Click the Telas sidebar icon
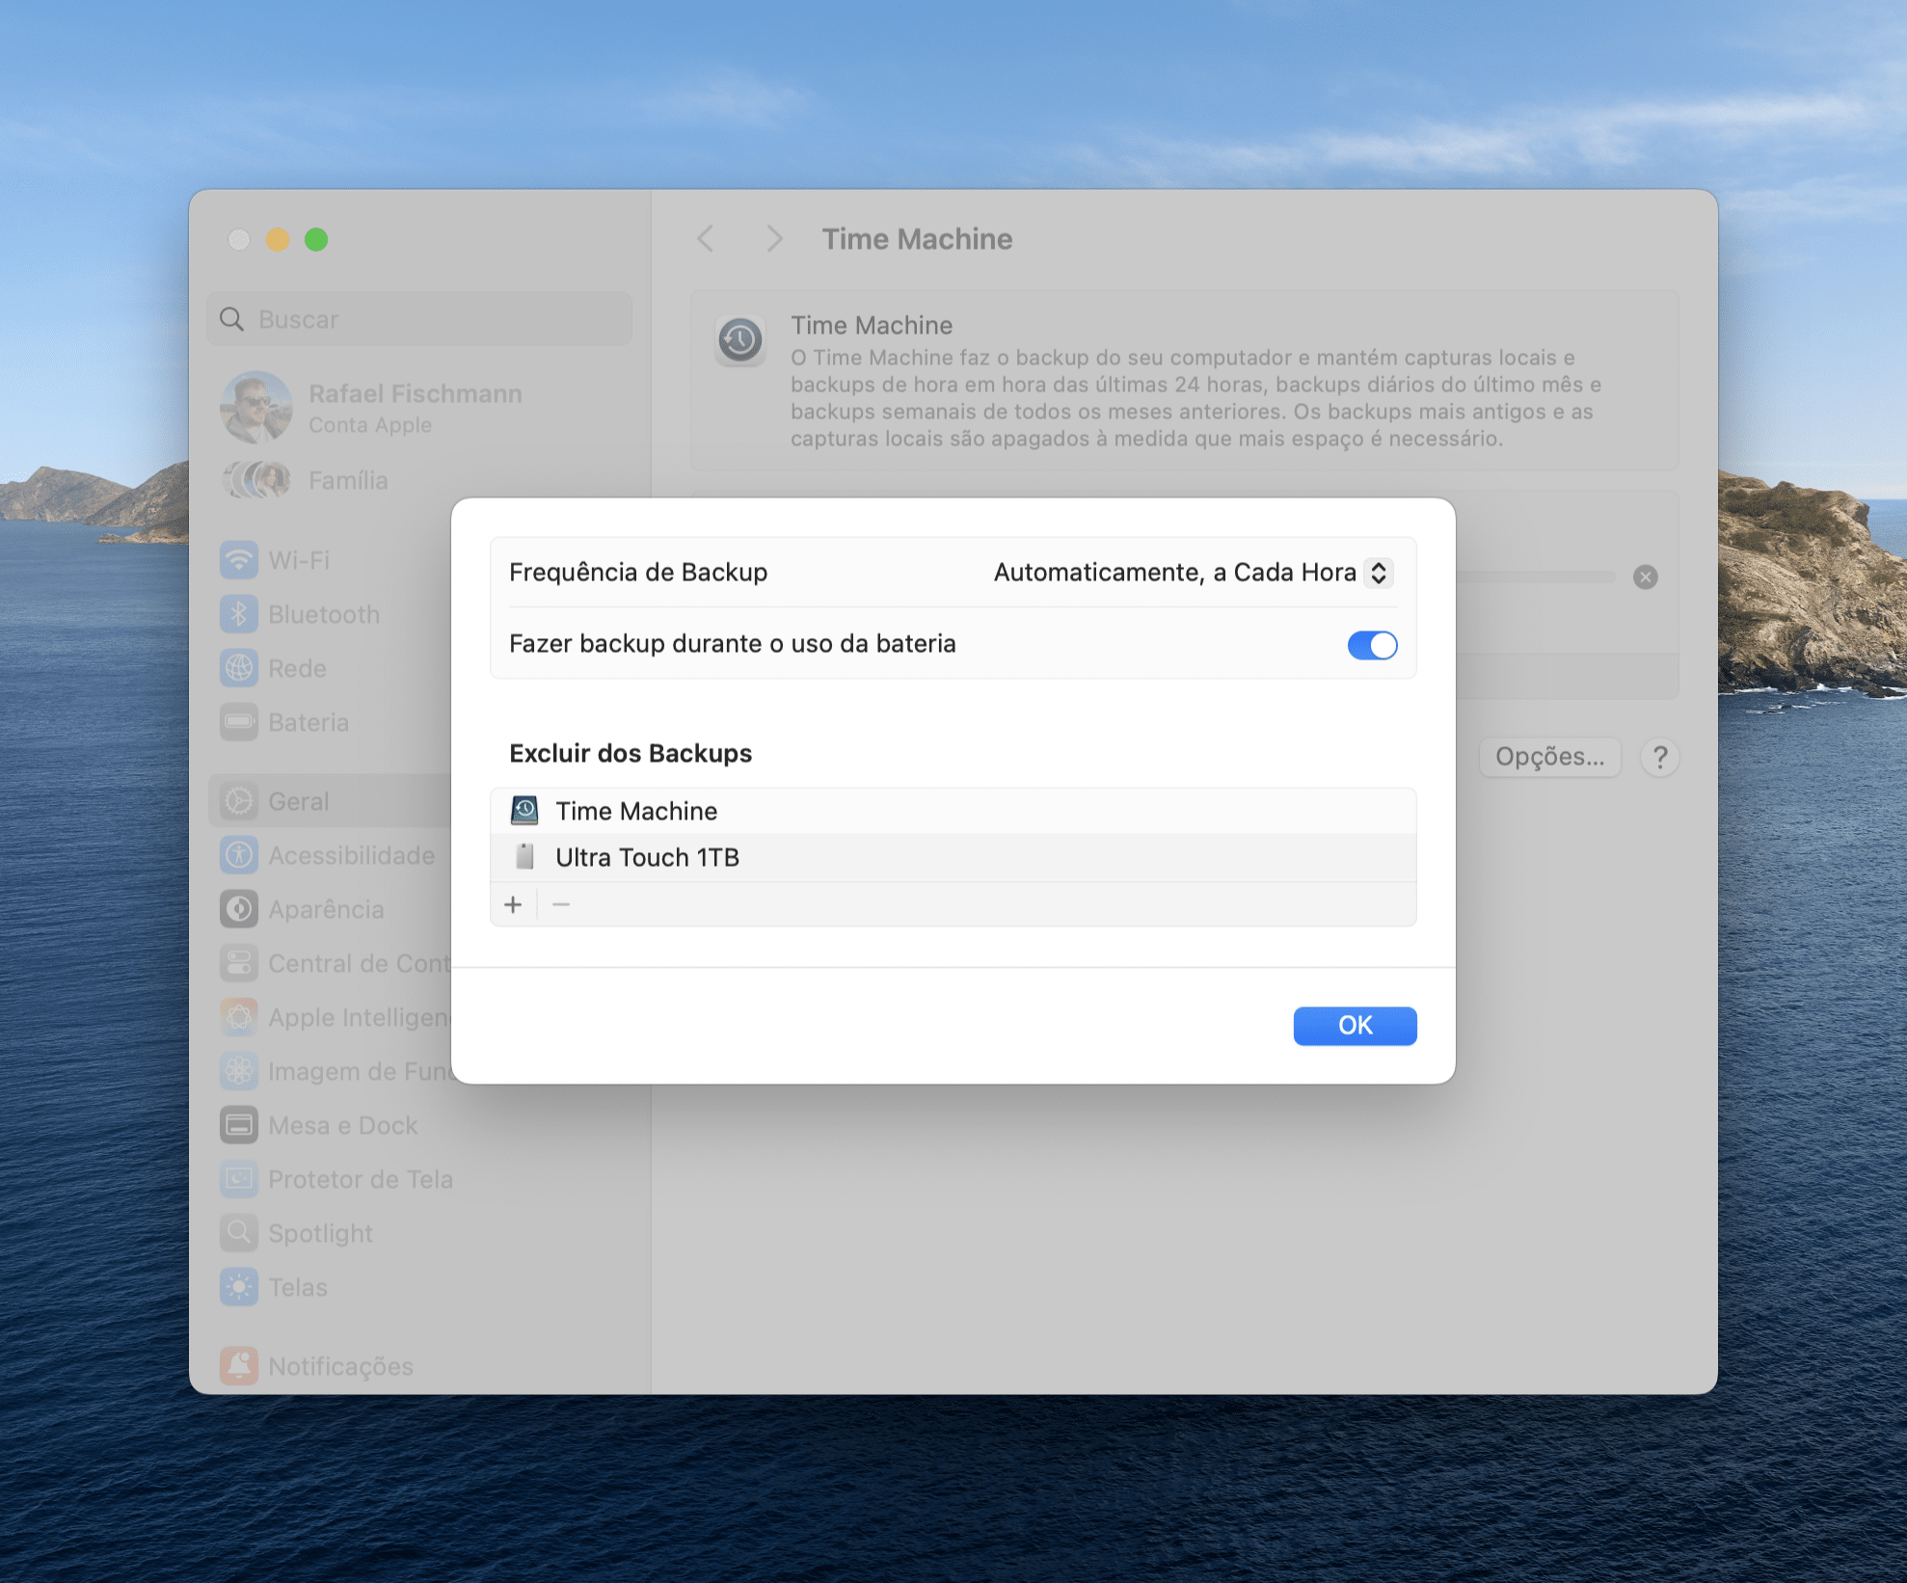The height and width of the screenshot is (1583, 1907). (x=239, y=1287)
